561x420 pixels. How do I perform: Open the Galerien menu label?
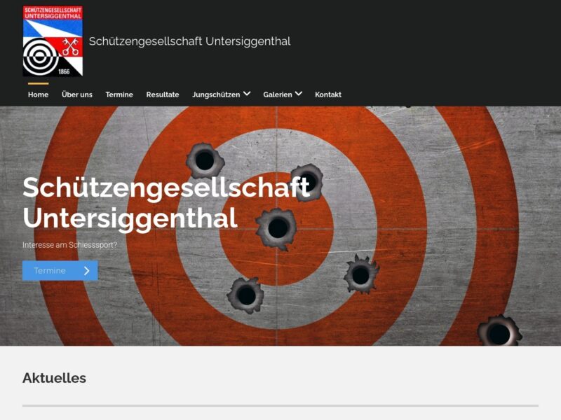point(278,94)
